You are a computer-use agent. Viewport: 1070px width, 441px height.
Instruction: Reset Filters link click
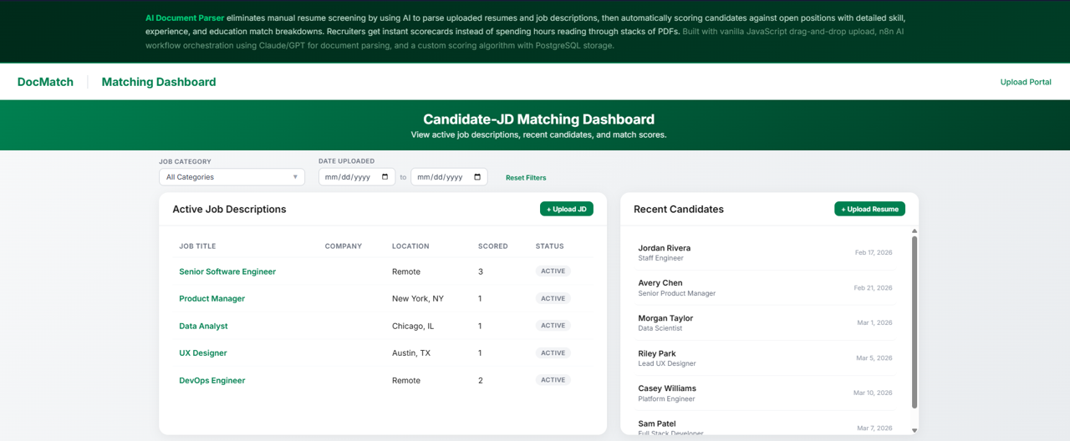point(526,178)
